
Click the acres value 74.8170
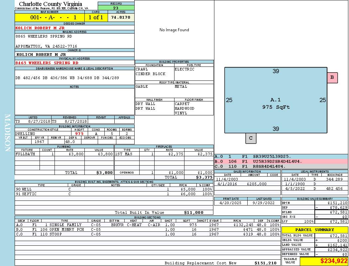(x=121, y=17)
